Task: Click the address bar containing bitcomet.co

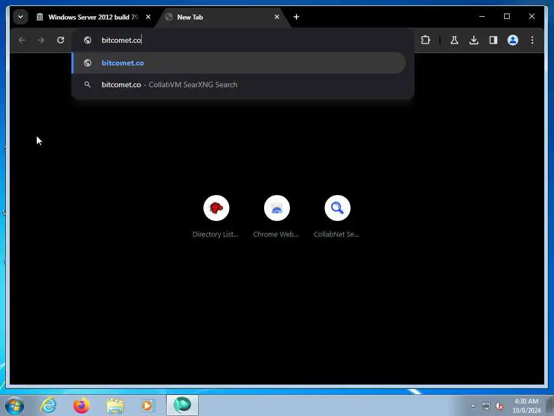Action: coord(244,40)
